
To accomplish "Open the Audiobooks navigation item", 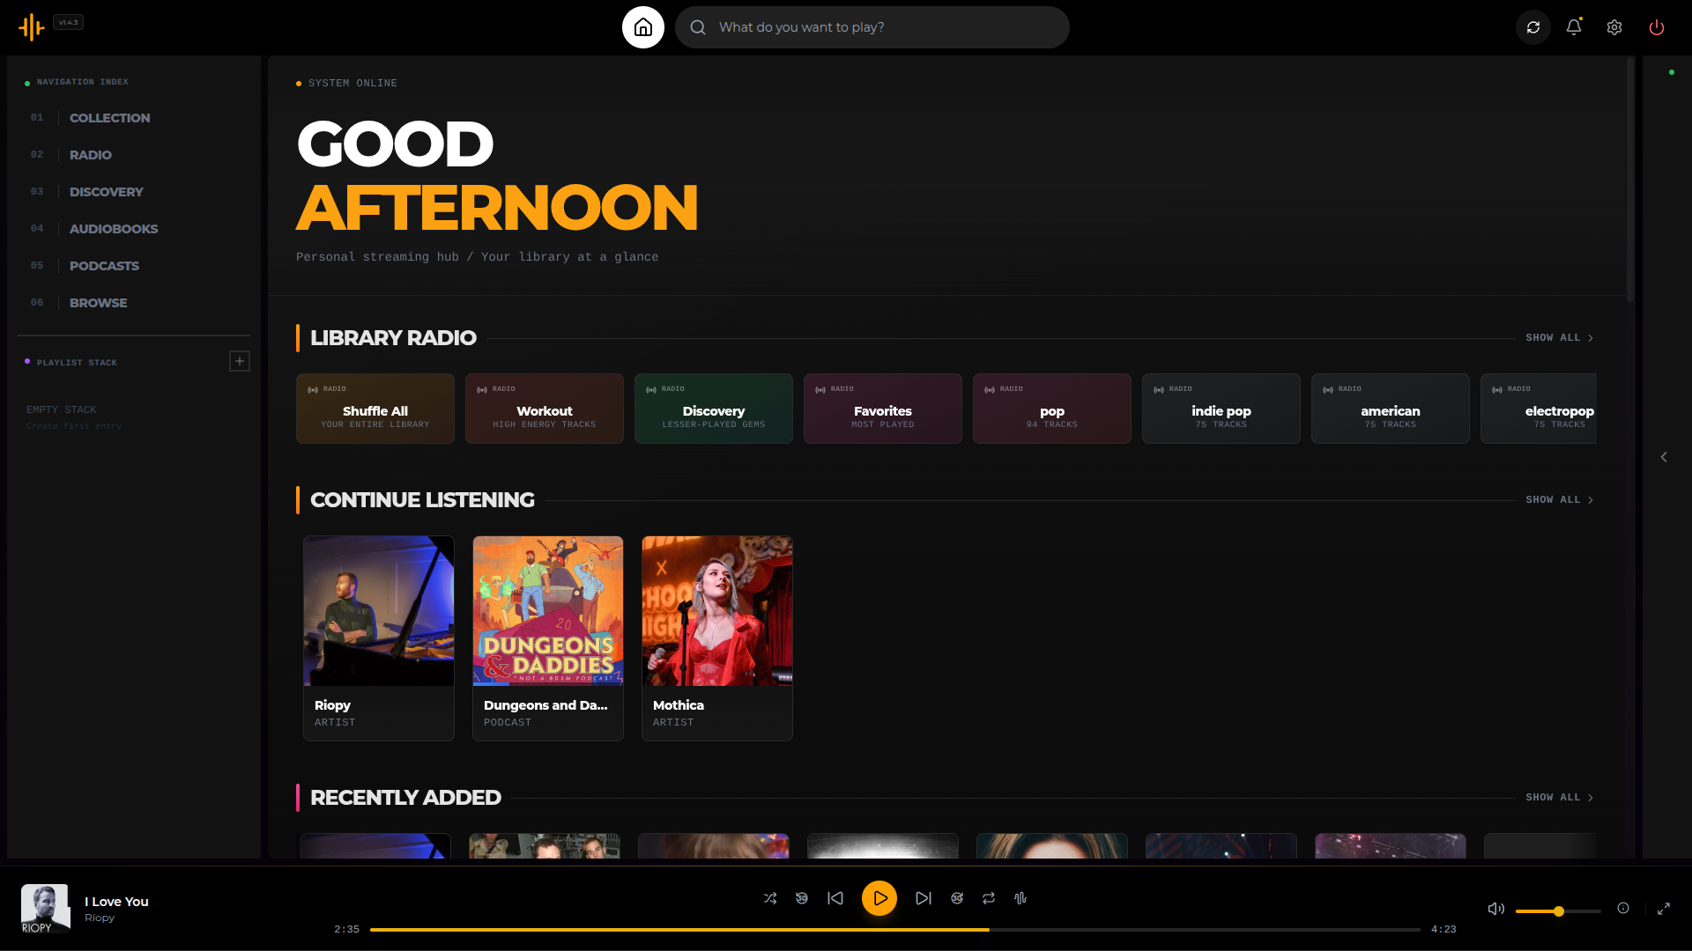I will click(114, 229).
